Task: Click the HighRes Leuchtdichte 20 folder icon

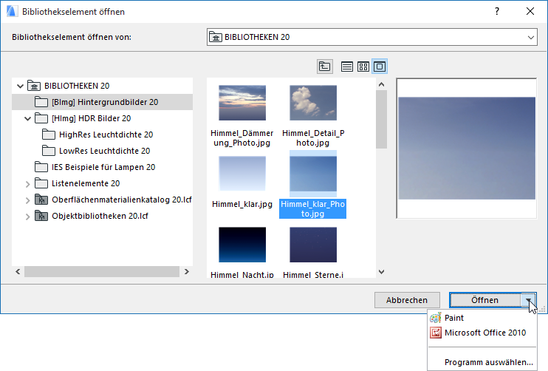Action: tap(49, 135)
